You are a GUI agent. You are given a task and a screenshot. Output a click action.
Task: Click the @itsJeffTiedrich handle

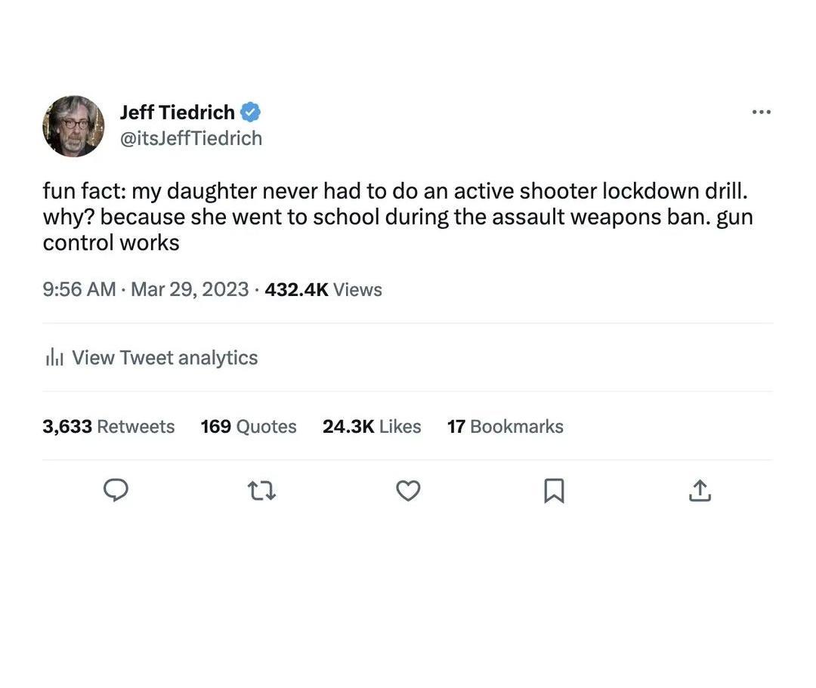(191, 137)
